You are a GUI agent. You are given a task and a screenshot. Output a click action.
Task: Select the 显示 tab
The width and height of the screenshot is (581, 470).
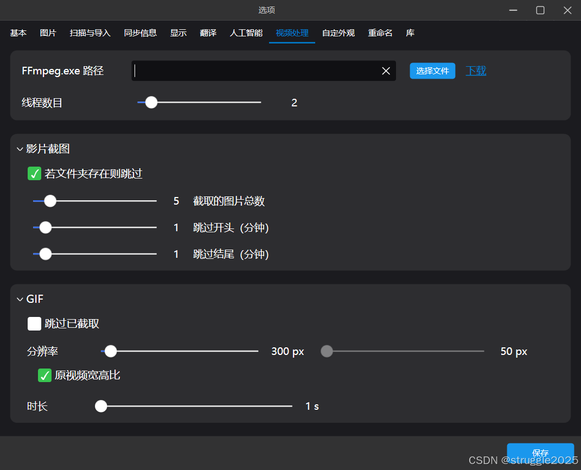pyautogui.click(x=178, y=33)
